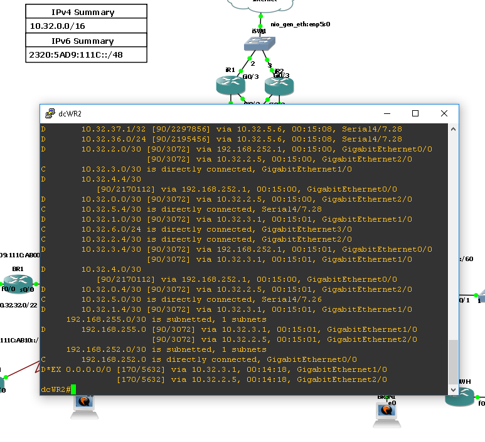Select the iR2 router icon
485x442 pixels.
279,86
